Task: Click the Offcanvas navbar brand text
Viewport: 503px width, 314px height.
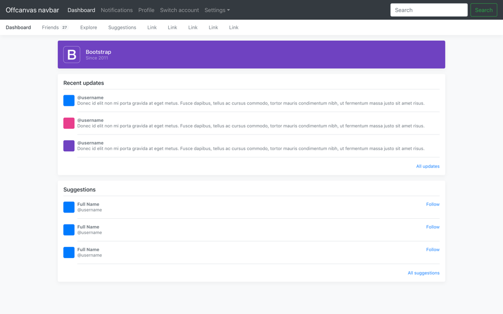Action: [32, 10]
